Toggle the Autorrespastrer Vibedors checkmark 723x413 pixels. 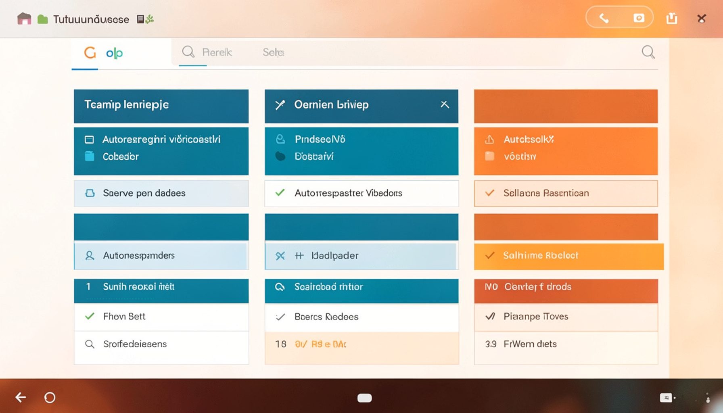pyautogui.click(x=280, y=193)
